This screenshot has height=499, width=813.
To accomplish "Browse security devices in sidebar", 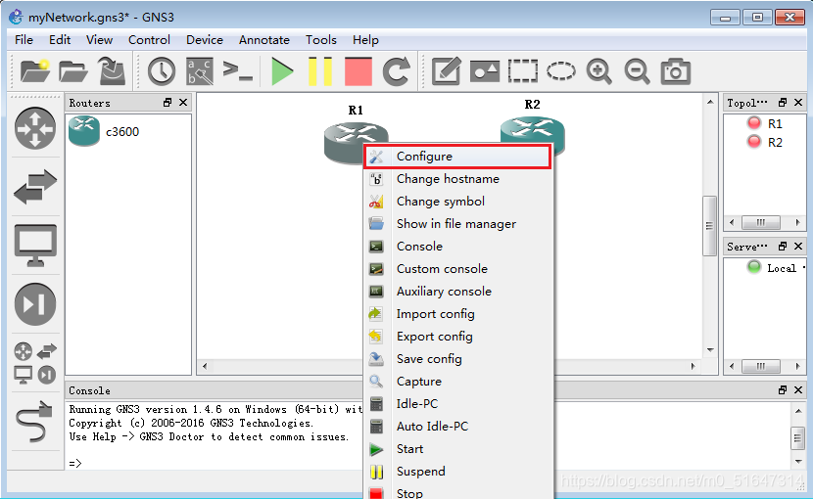I will [34, 304].
